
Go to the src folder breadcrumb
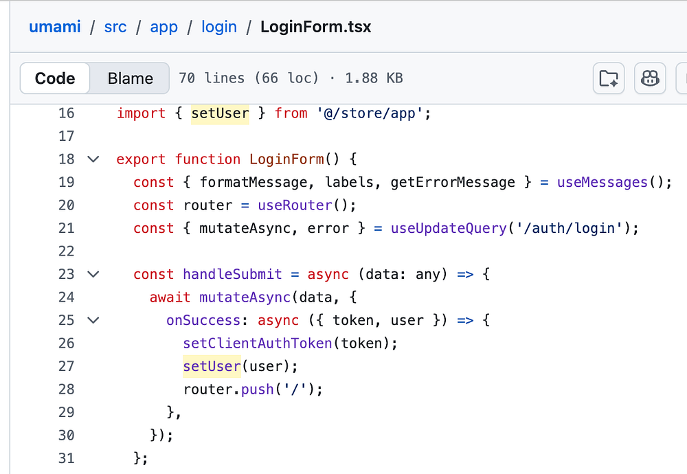(115, 27)
